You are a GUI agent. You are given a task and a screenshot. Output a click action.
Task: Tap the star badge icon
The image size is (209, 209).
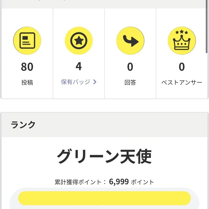pos(79,41)
